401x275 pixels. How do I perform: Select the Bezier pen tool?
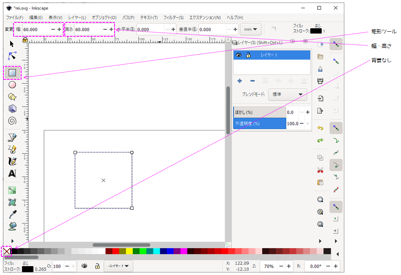click(12, 137)
